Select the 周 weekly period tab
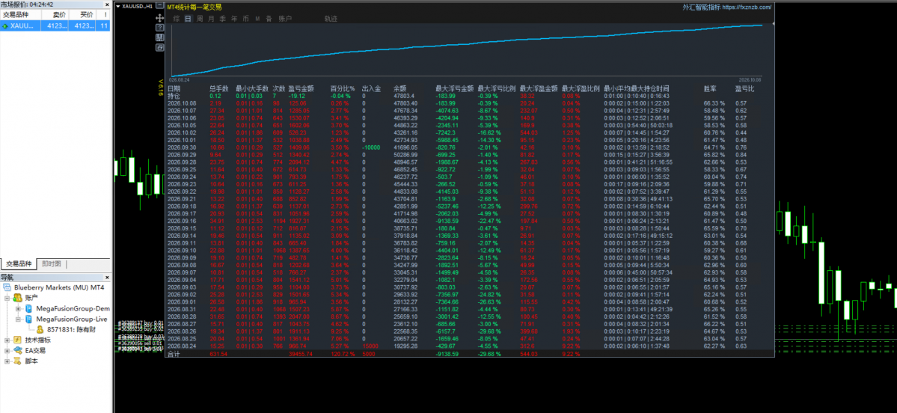This screenshot has width=897, height=413. pos(199,18)
